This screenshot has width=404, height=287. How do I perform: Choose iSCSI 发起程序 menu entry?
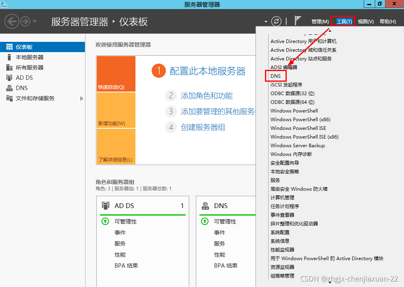pyautogui.click(x=286, y=85)
